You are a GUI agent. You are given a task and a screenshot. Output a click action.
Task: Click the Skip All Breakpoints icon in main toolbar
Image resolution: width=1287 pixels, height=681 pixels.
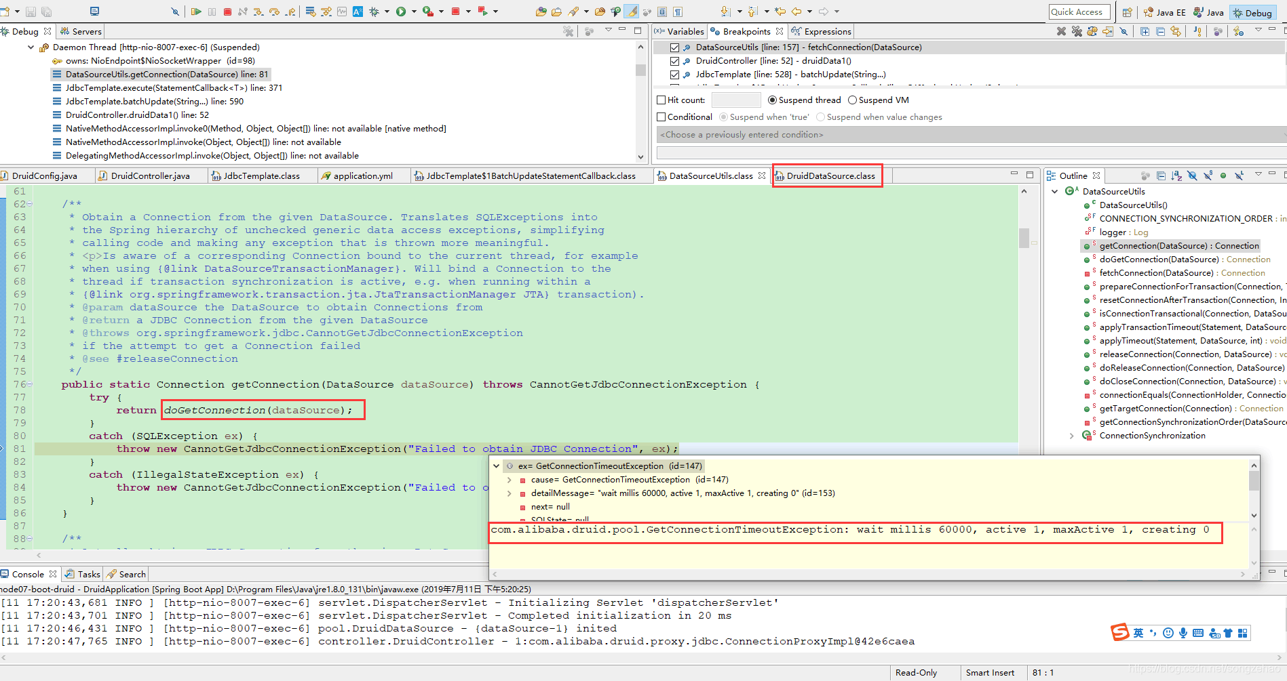click(175, 12)
